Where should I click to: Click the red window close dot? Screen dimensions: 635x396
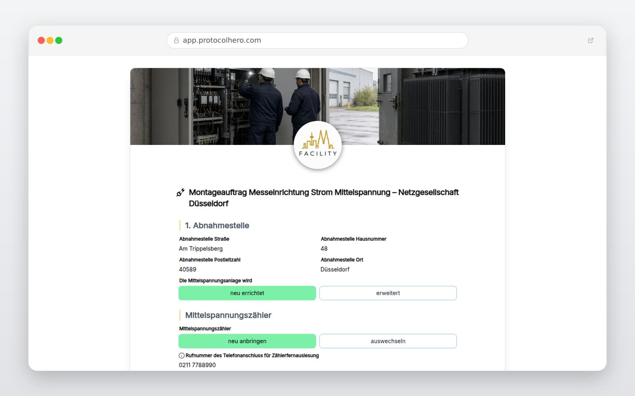click(41, 40)
